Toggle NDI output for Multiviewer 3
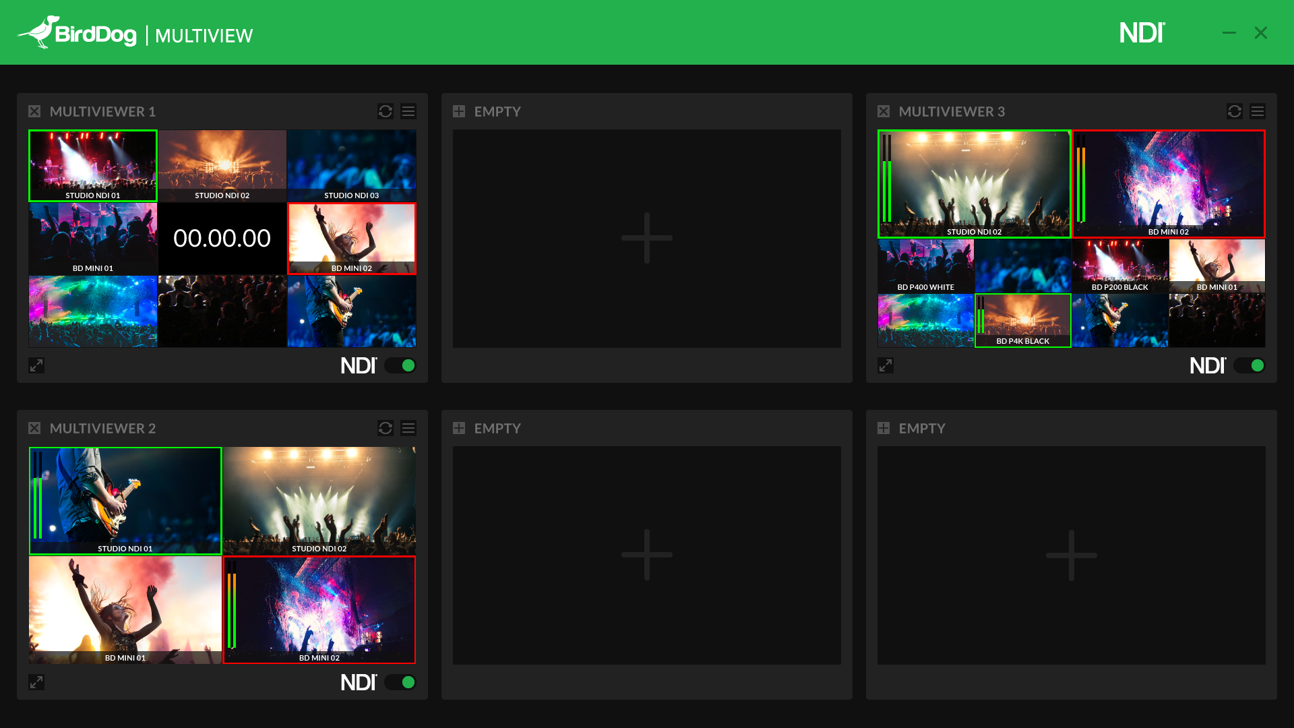This screenshot has height=728, width=1294. click(1250, 365)
